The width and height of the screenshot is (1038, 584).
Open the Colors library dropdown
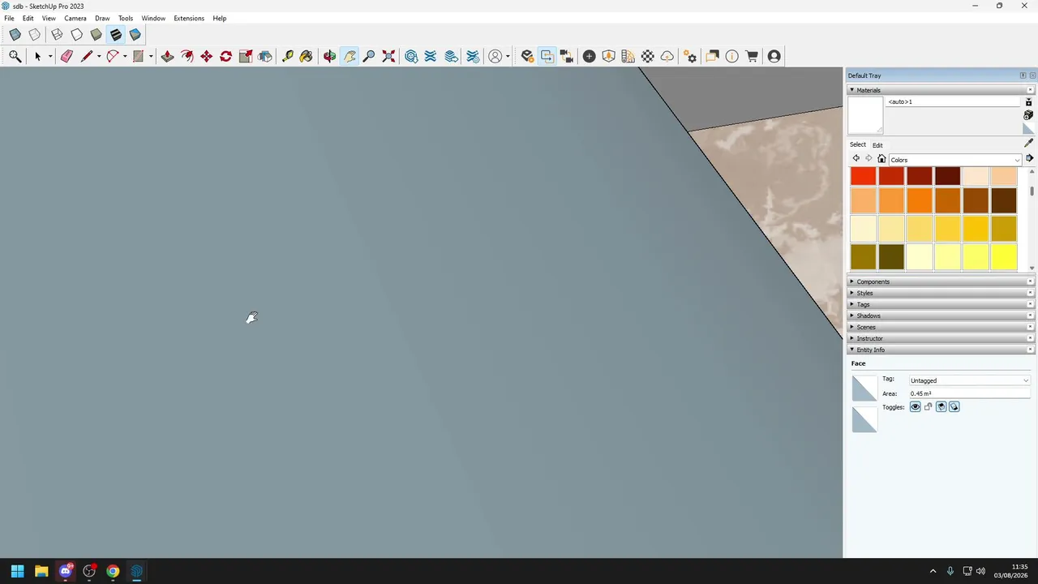click(955, 160)
